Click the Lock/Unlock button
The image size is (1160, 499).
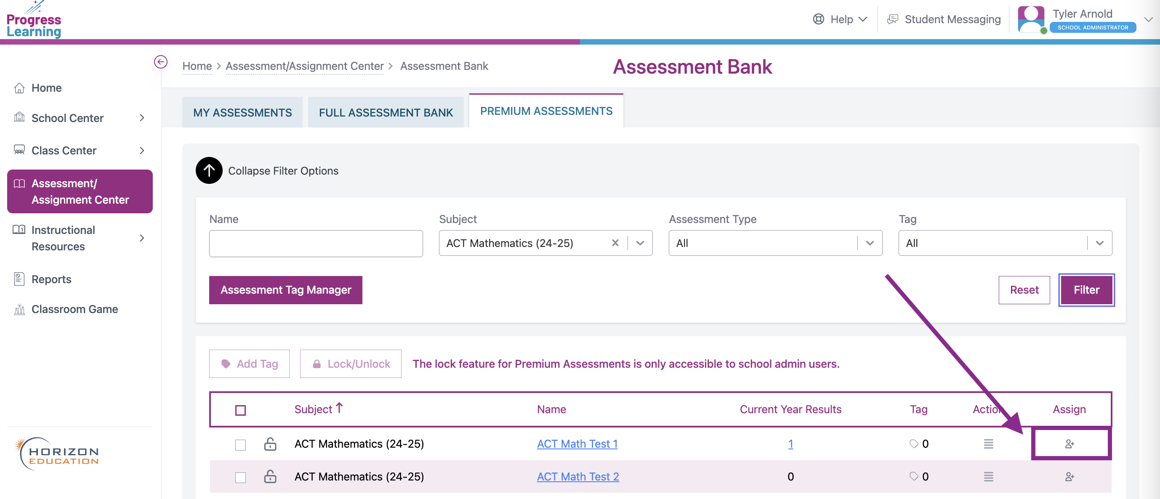click(350, 364)
